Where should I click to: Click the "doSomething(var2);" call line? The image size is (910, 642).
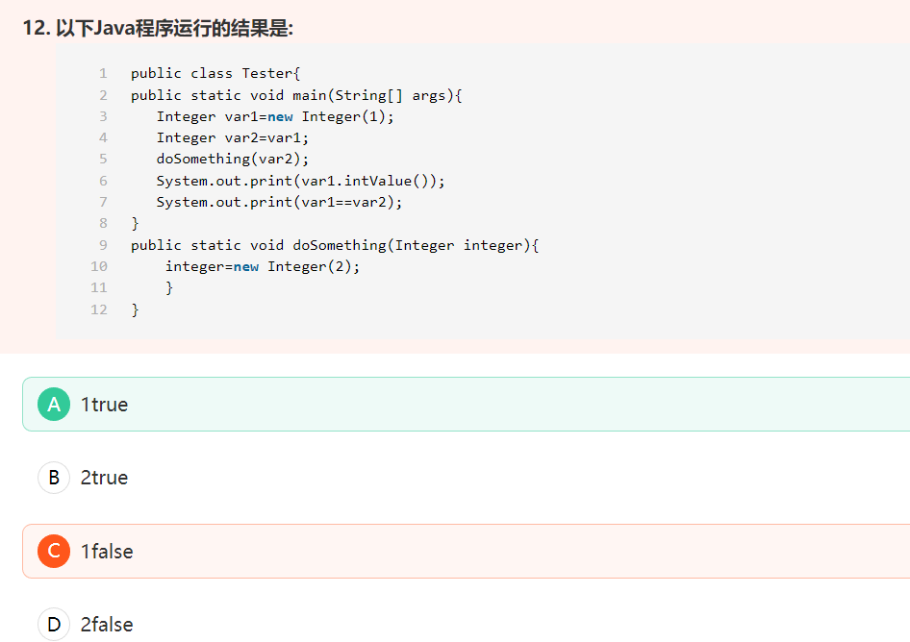coord(233,159)
